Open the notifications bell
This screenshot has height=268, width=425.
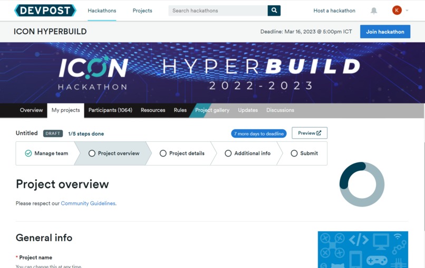(374, 11)
